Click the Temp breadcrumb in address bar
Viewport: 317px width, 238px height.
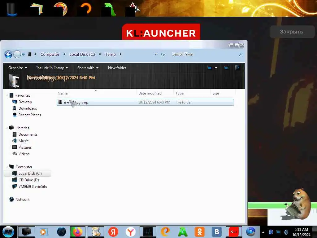[111, 54]
